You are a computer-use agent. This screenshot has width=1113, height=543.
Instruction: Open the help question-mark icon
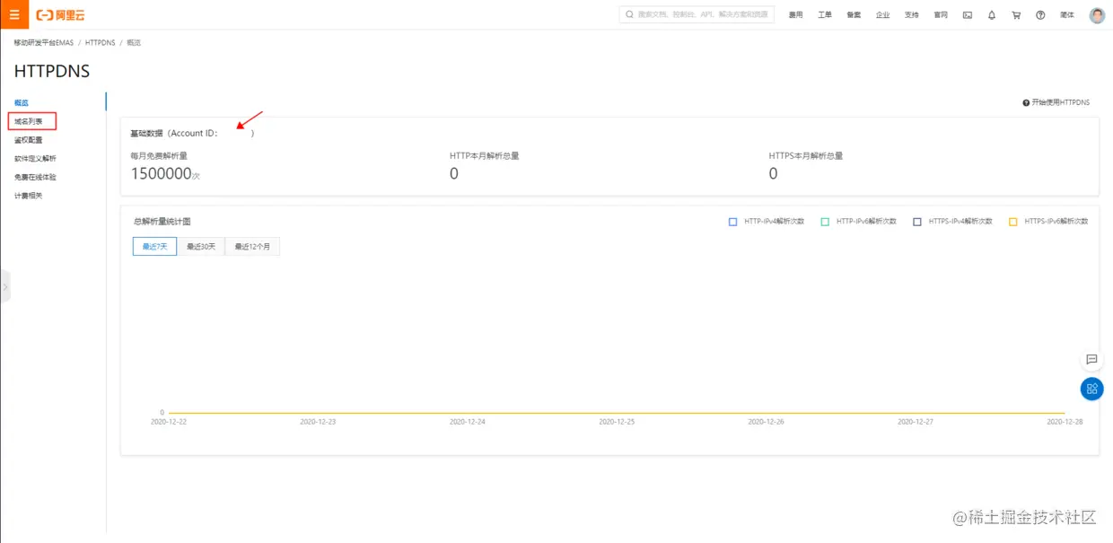[x=1040, y=15]
